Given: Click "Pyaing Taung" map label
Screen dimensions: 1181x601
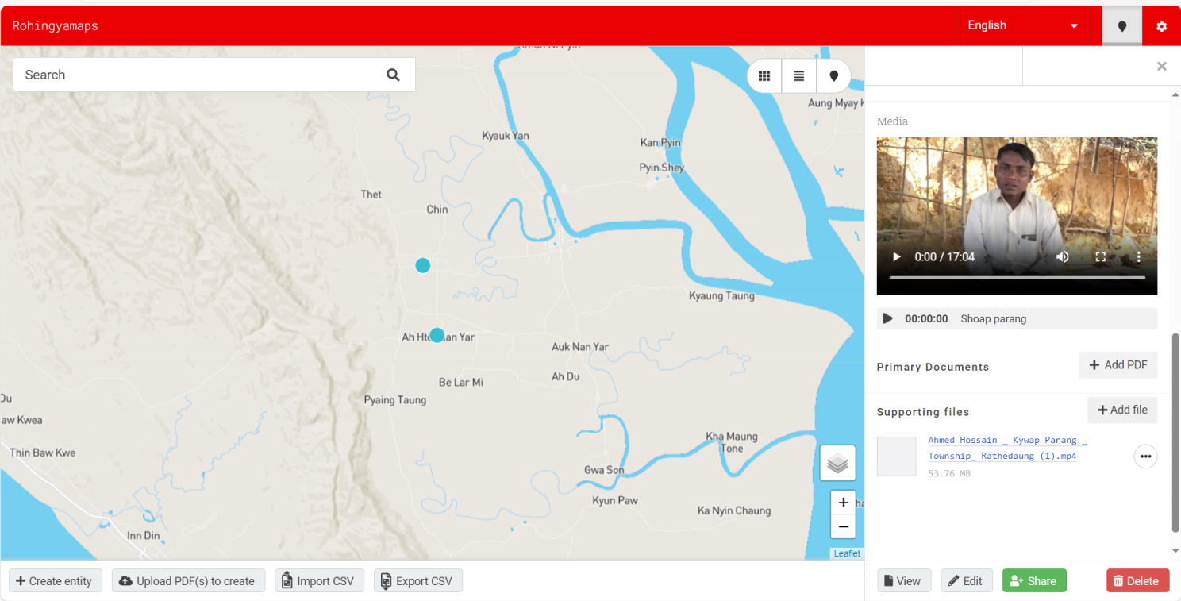Looking at the screenshot, I should (395, 400).
